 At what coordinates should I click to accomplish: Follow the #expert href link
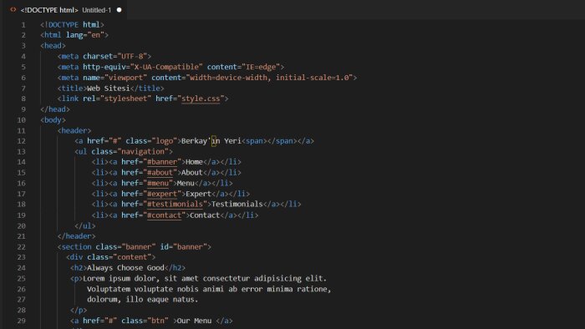pos(162,194)
